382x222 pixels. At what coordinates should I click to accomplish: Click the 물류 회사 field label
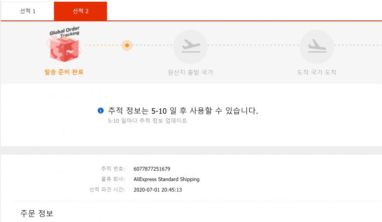click(113, 179)
